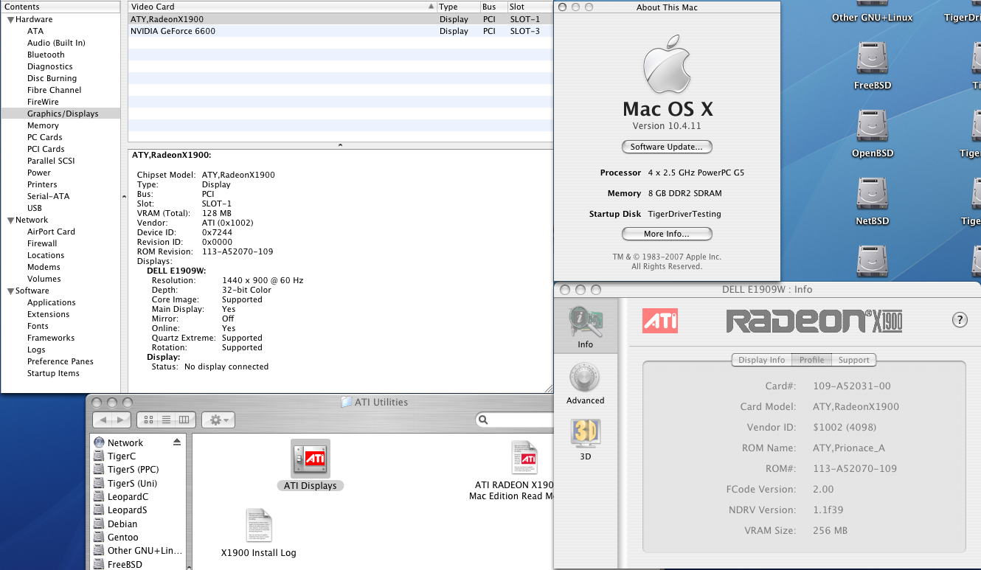Switch to the Profile tab
981x570 pixels.
(811, 360)
